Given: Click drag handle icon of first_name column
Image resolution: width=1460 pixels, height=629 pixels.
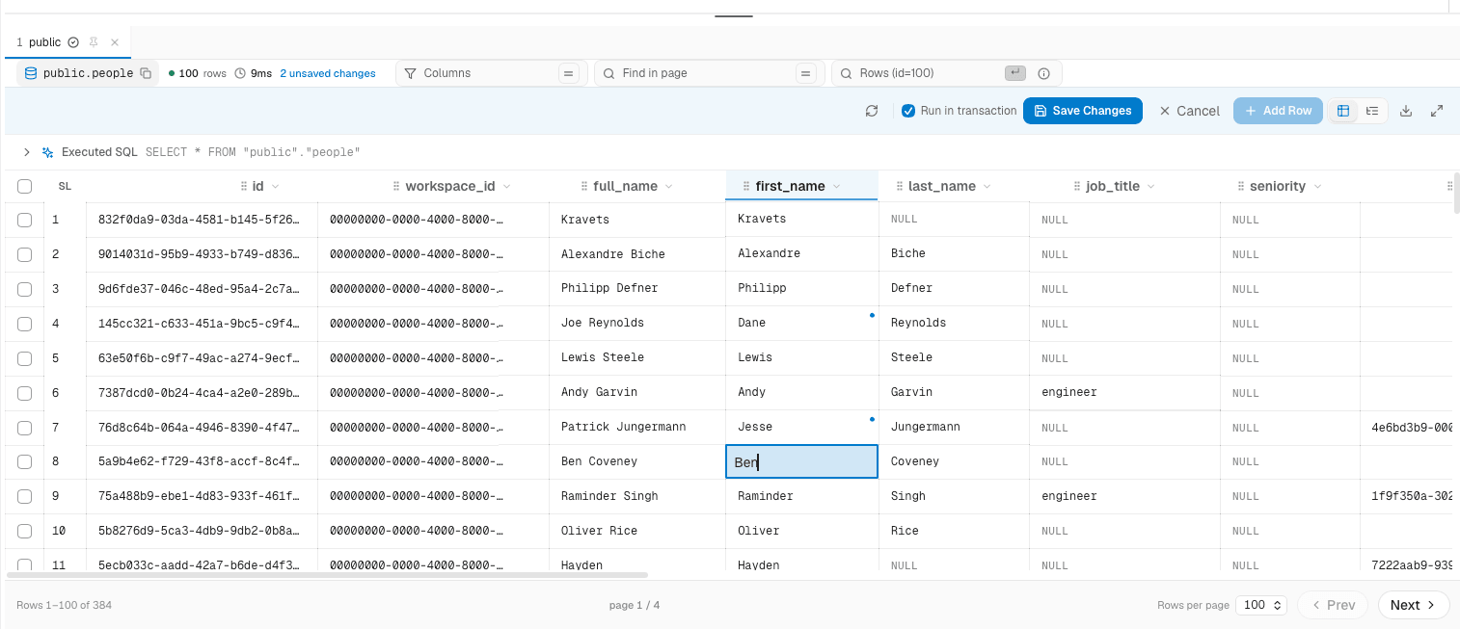Looking at the screenshot, I should point(746,186).
